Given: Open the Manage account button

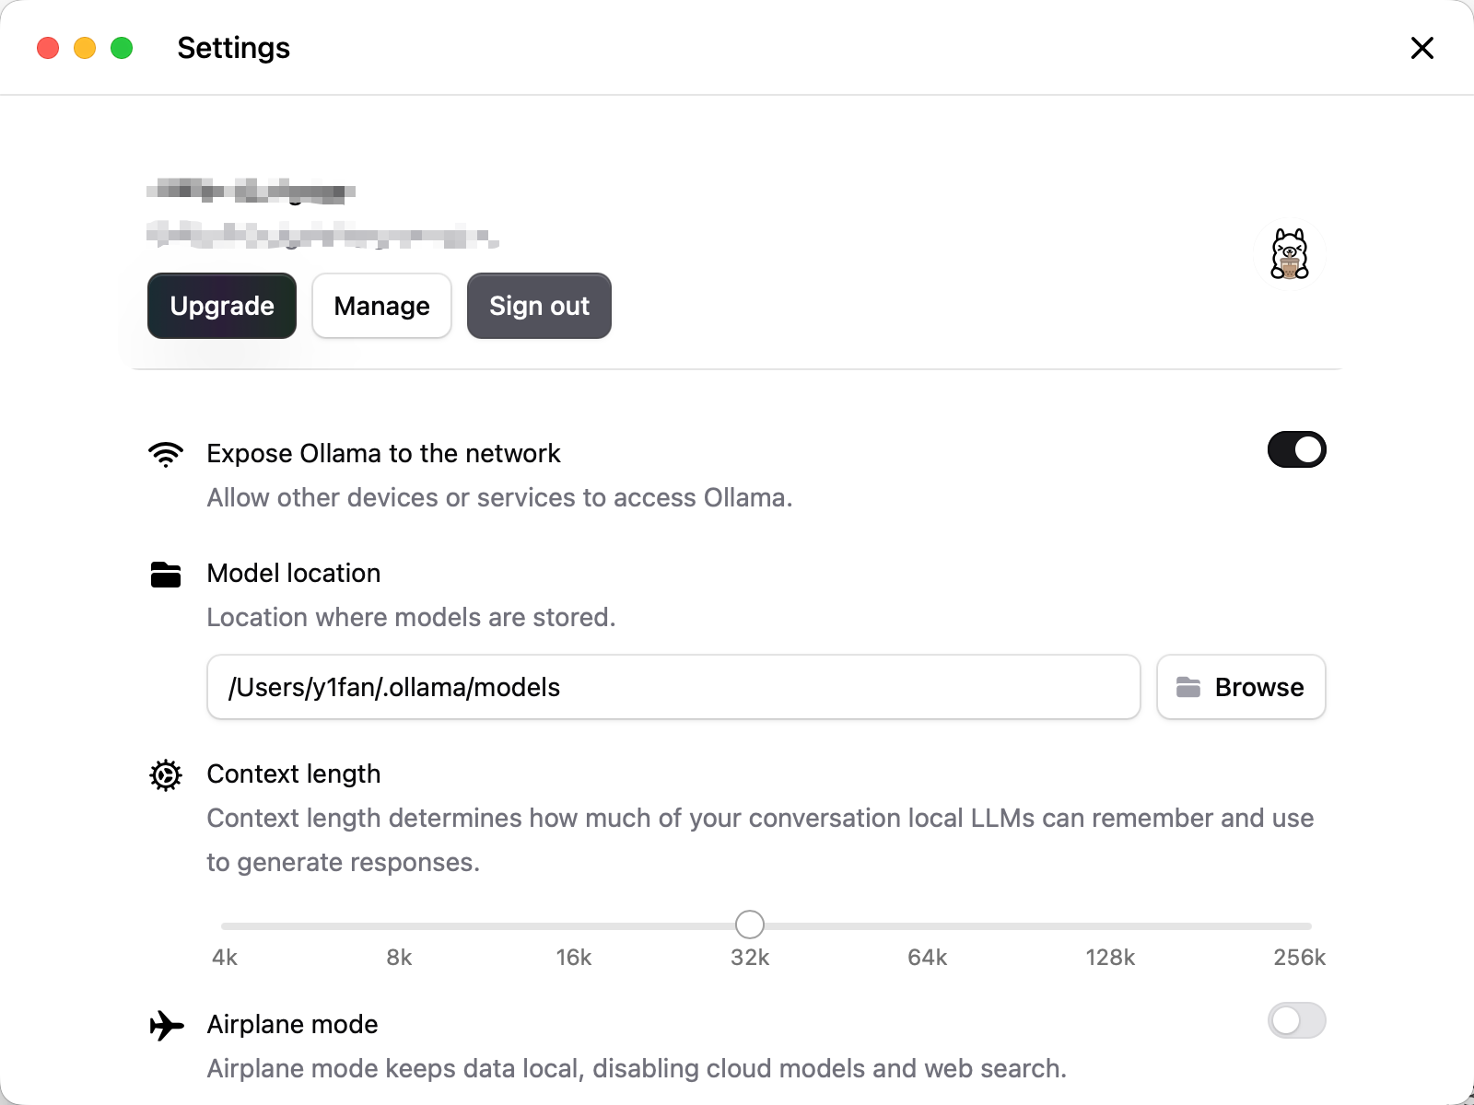Looking at the screenshot, I should (x=381, y=306).
